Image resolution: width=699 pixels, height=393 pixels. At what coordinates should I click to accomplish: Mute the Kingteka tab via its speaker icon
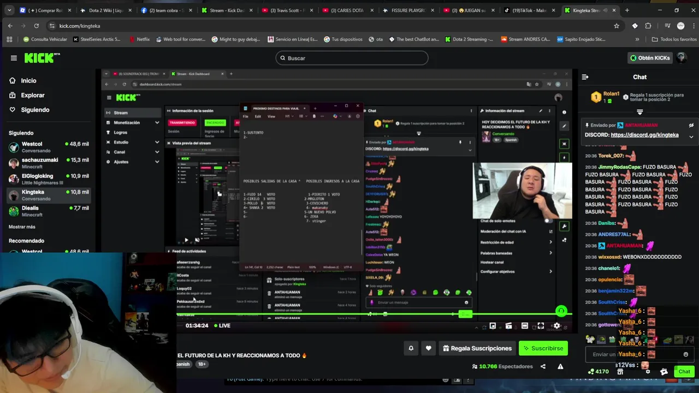tap(605, 10)
